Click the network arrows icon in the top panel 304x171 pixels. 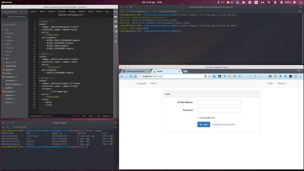click(269, 2)
